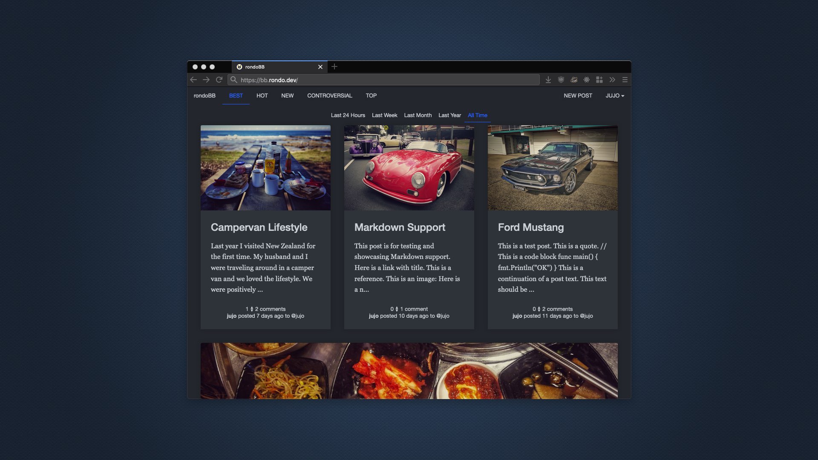The height and width of the screenshot is (460, 818).
Task: Click the Campervan Lifestyle excerpt about New Zealand
Action: 263,267
